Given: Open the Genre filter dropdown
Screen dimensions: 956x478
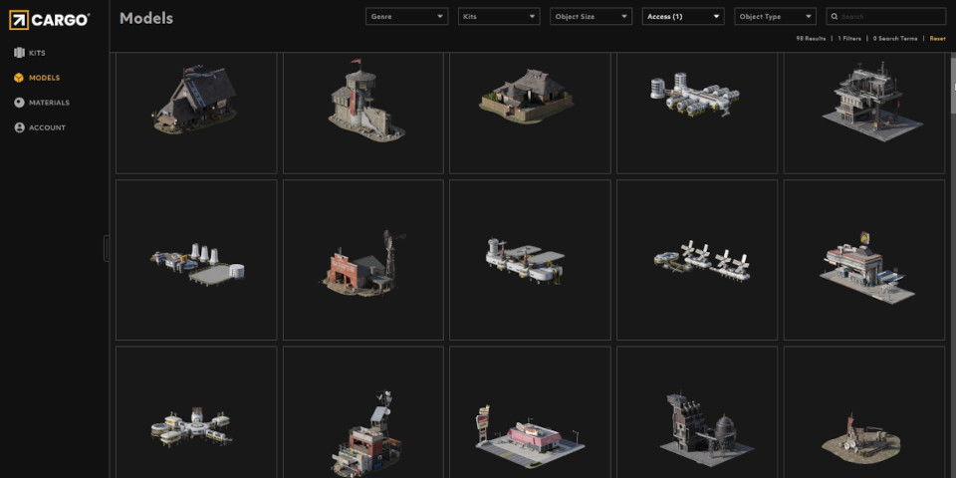Looking at the screenshot, I should tap(406, 17).
